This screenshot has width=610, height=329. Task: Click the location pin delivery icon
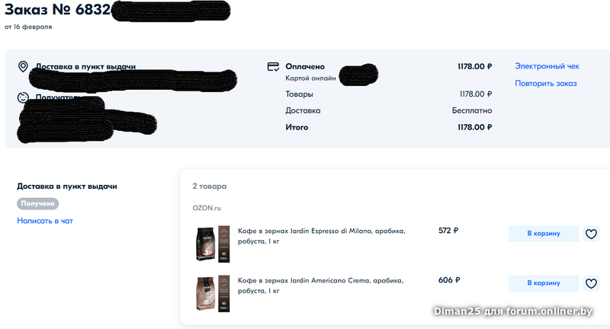23,67
